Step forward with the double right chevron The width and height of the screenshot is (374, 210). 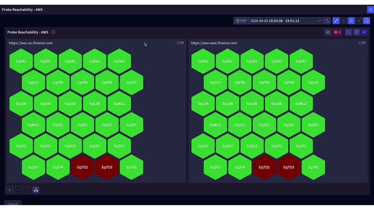359,21
